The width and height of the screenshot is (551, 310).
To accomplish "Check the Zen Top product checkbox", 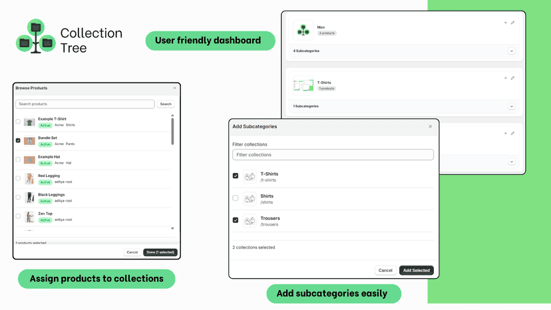I will 18,216.
